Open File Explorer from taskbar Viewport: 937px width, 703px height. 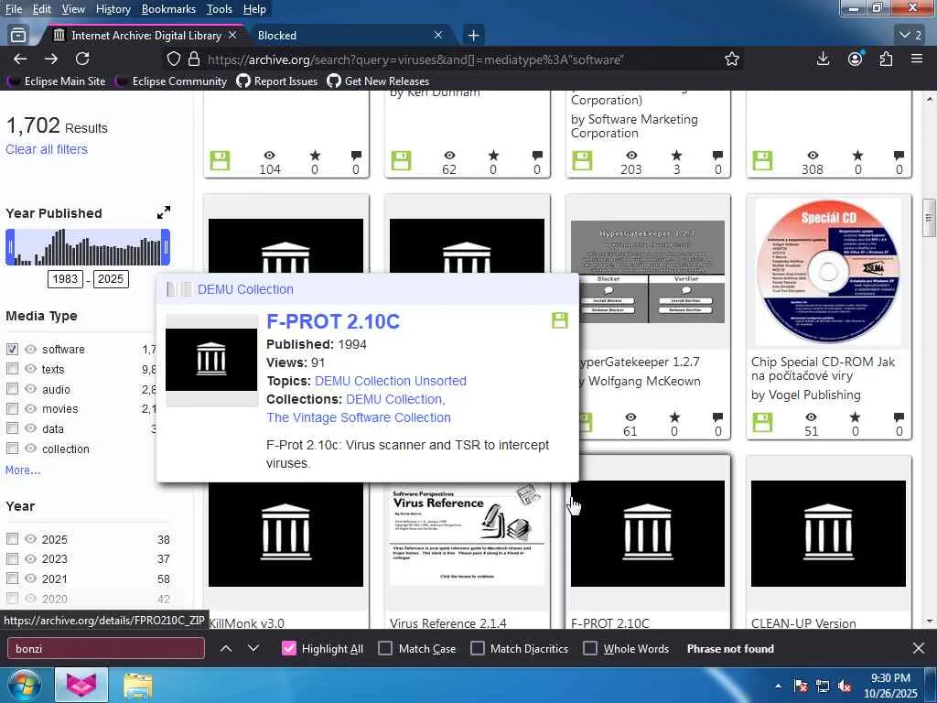138,685
